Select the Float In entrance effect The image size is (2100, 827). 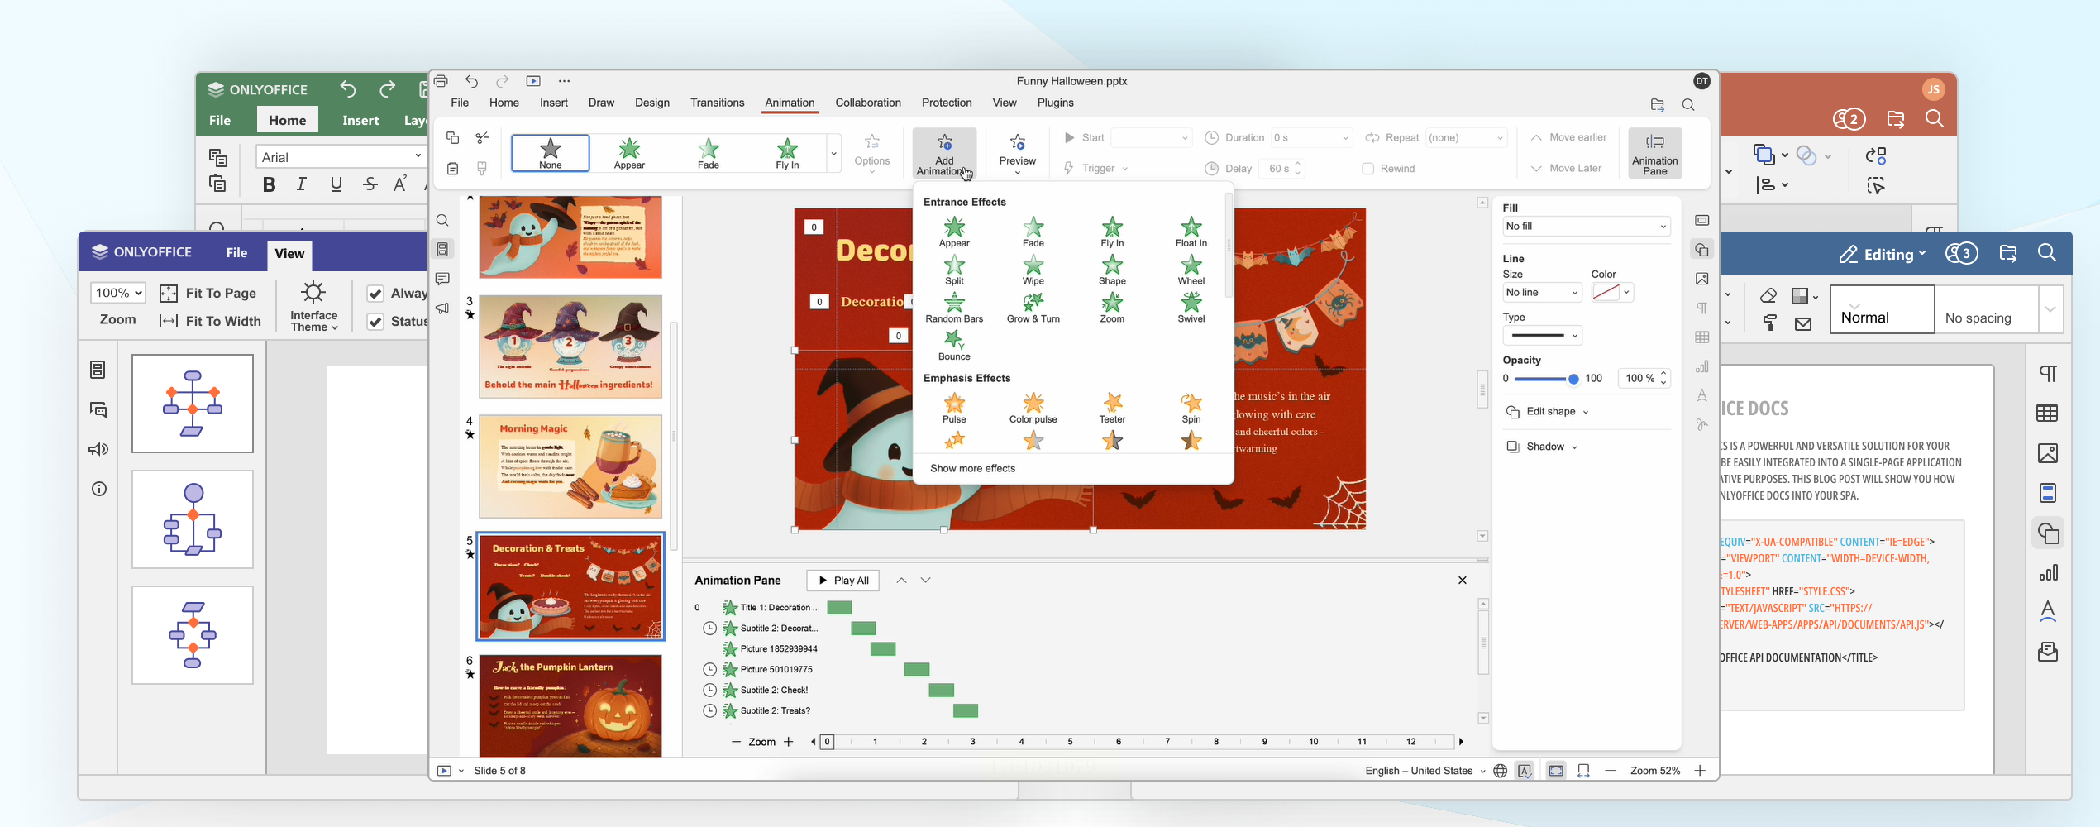click(1191, 232)
